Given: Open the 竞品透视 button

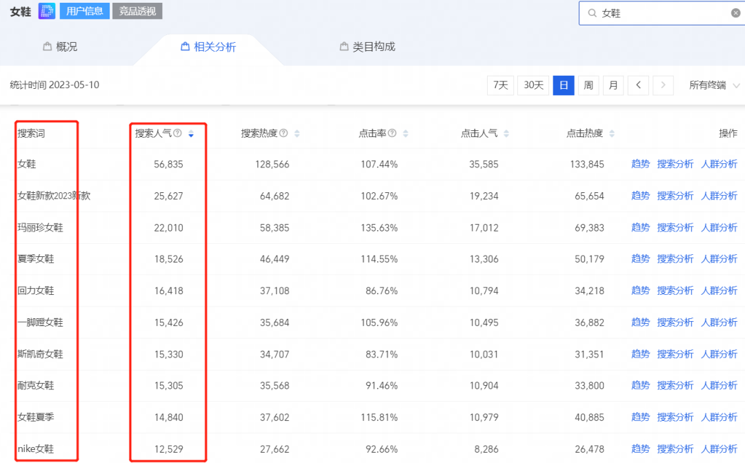Looking at the screenshot, I should pyautogui.click(x=137, y=11).
